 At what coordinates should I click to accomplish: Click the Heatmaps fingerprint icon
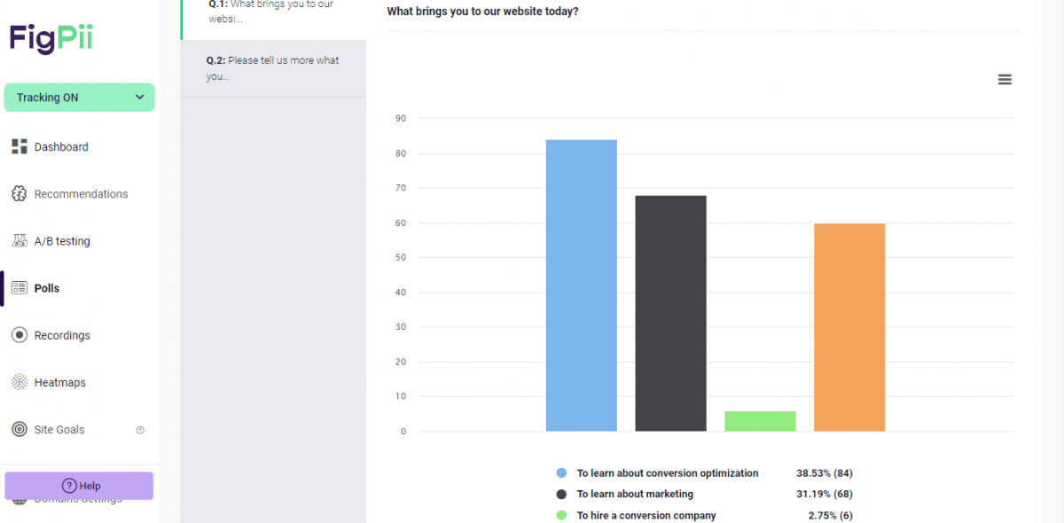tap(19, 382)
